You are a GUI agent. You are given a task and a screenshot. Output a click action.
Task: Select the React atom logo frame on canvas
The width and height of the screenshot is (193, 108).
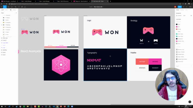click(x=61, y=65)
